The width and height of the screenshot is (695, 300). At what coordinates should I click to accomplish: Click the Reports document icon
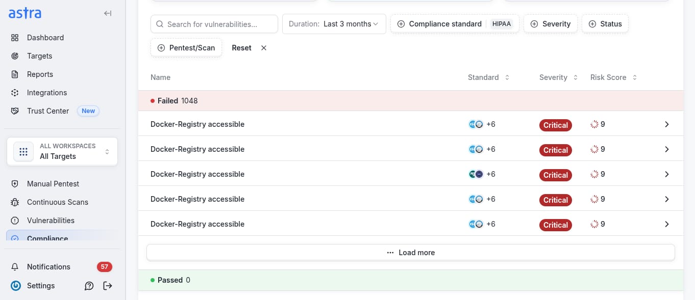coord(15,74)
